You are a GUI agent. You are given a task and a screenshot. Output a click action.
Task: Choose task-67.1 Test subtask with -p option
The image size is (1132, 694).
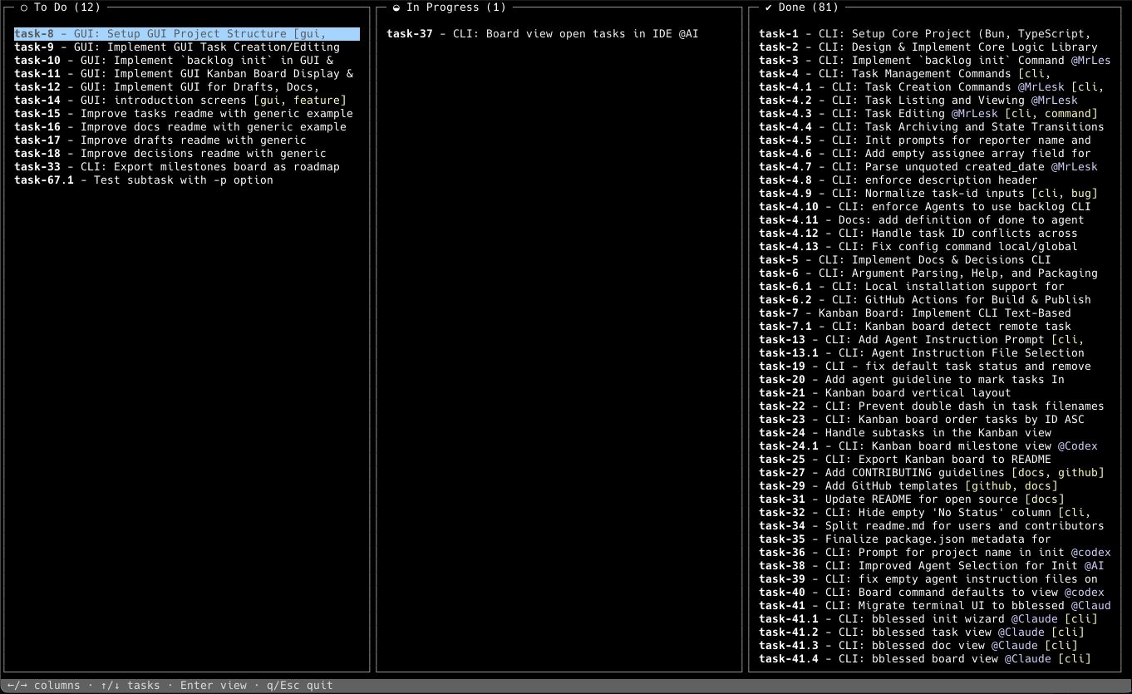[x=143, y=180]
